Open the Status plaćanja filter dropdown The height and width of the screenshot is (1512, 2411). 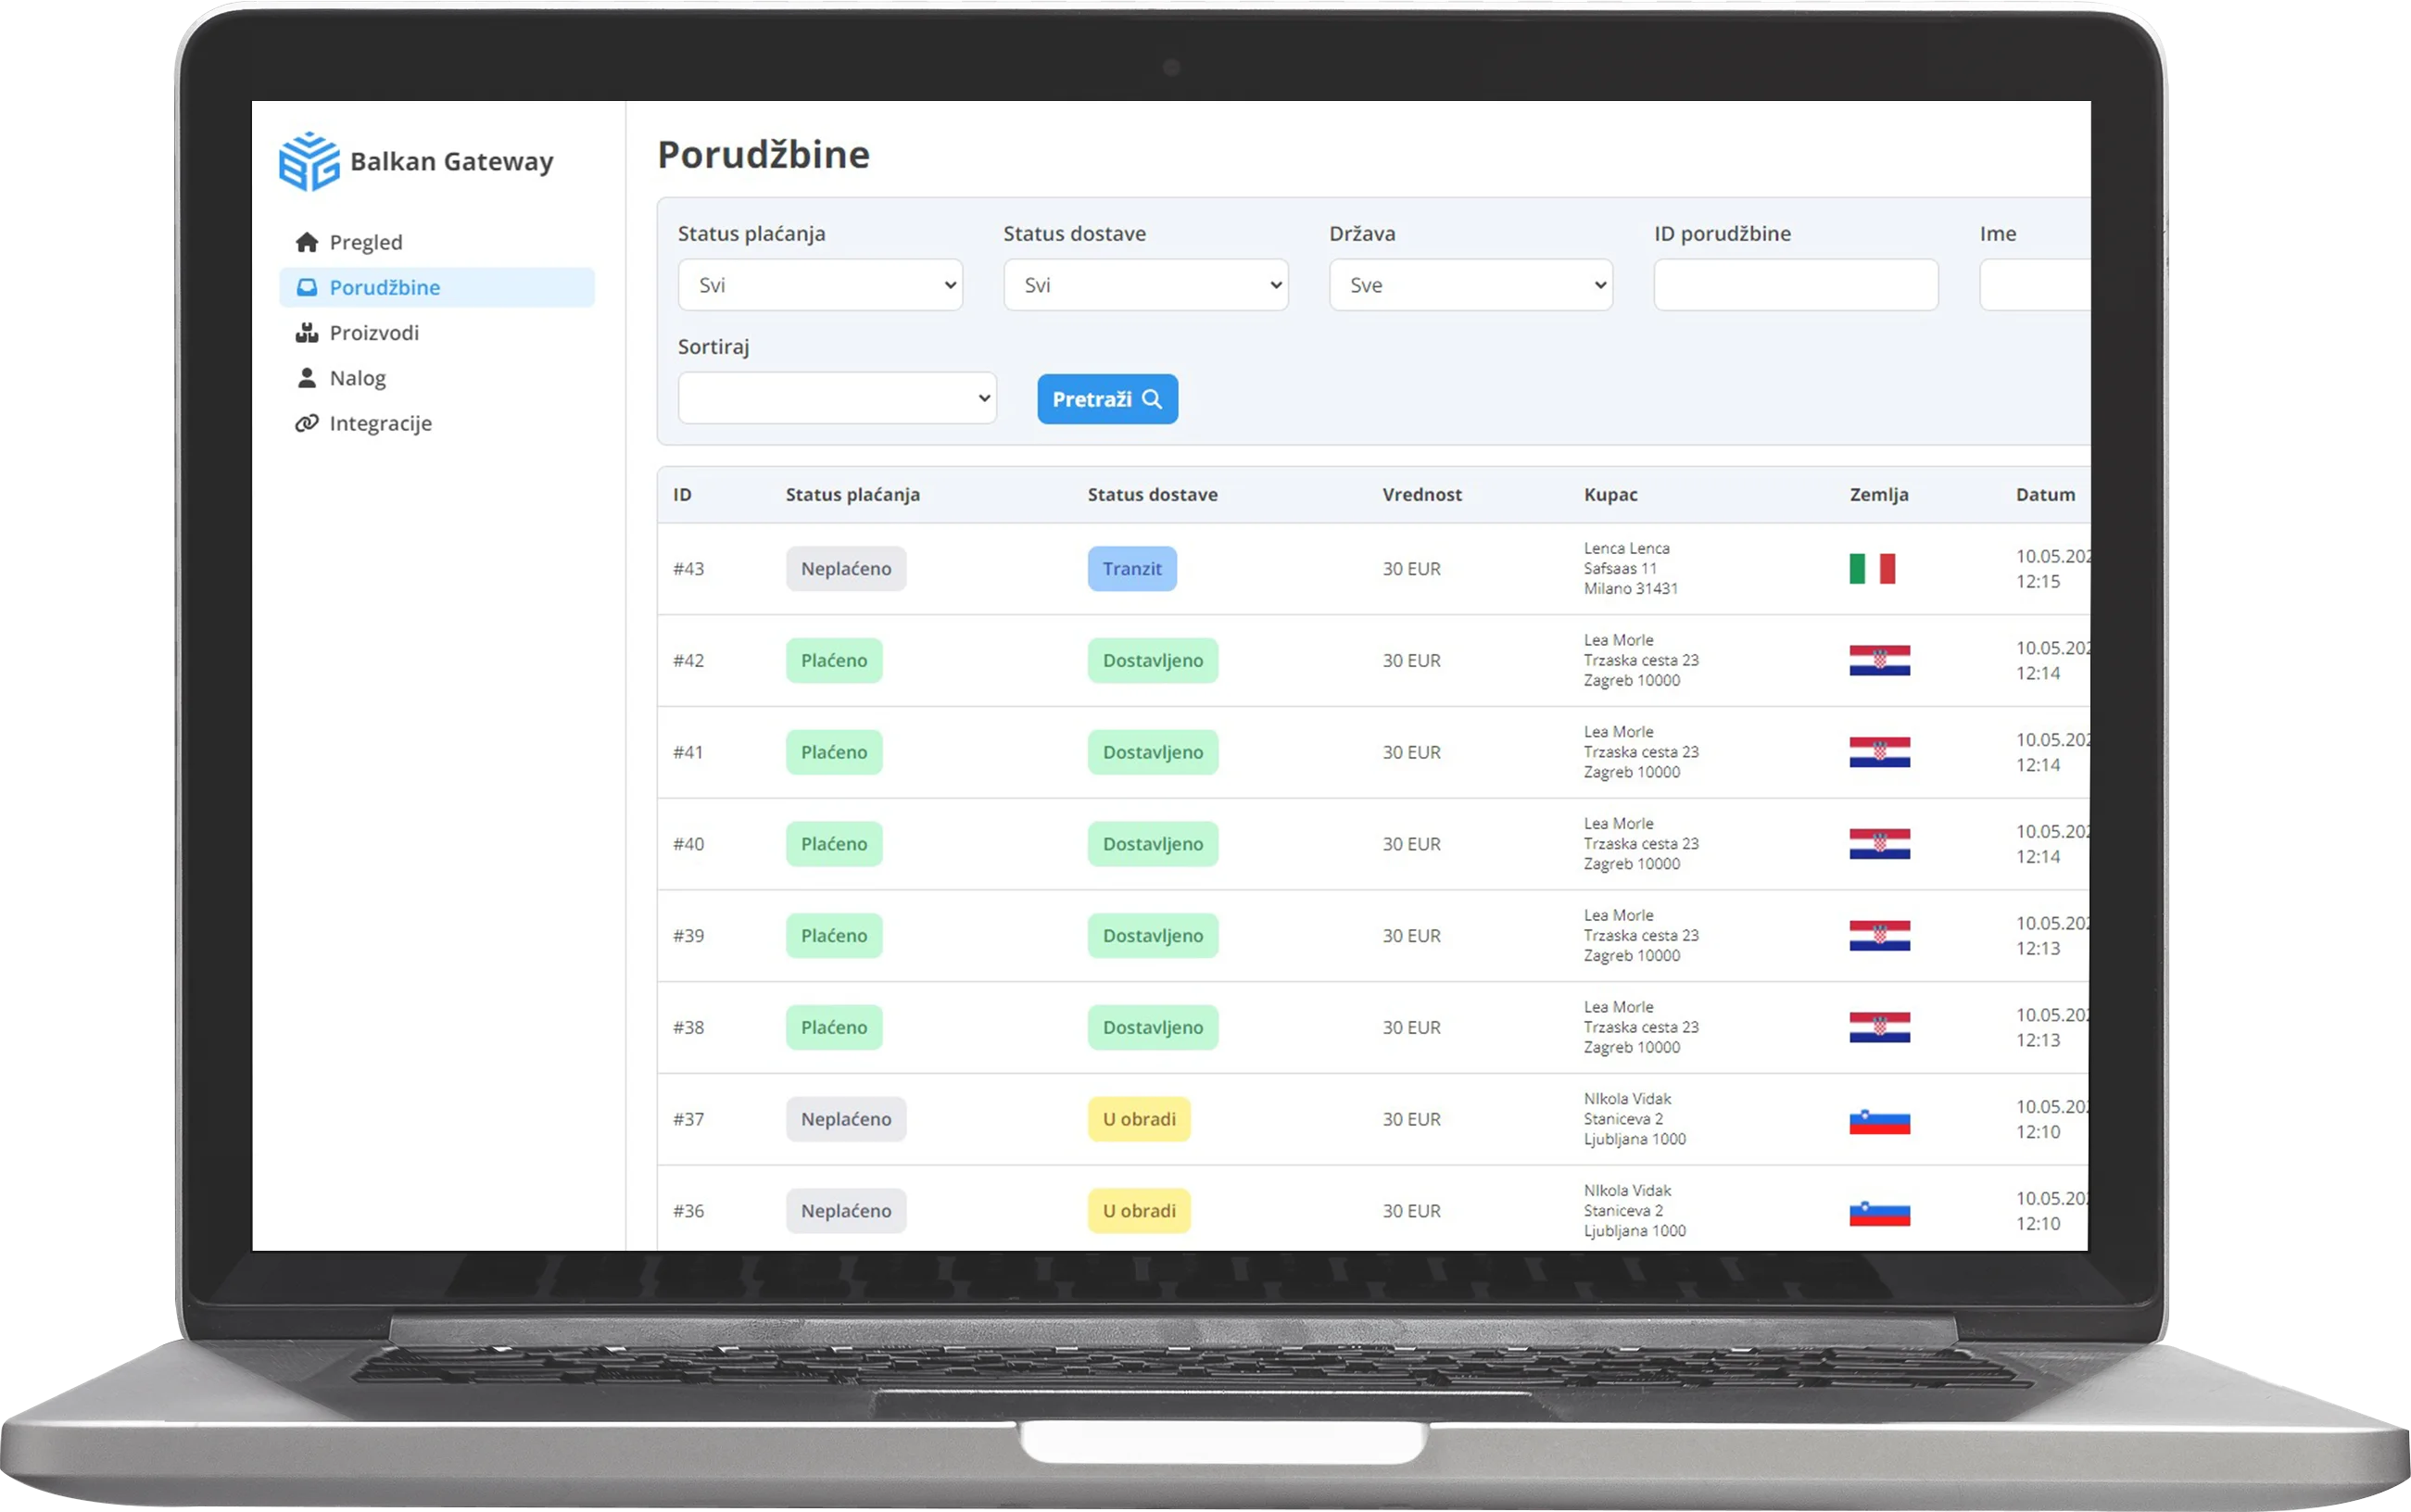[x=820, y=285]
